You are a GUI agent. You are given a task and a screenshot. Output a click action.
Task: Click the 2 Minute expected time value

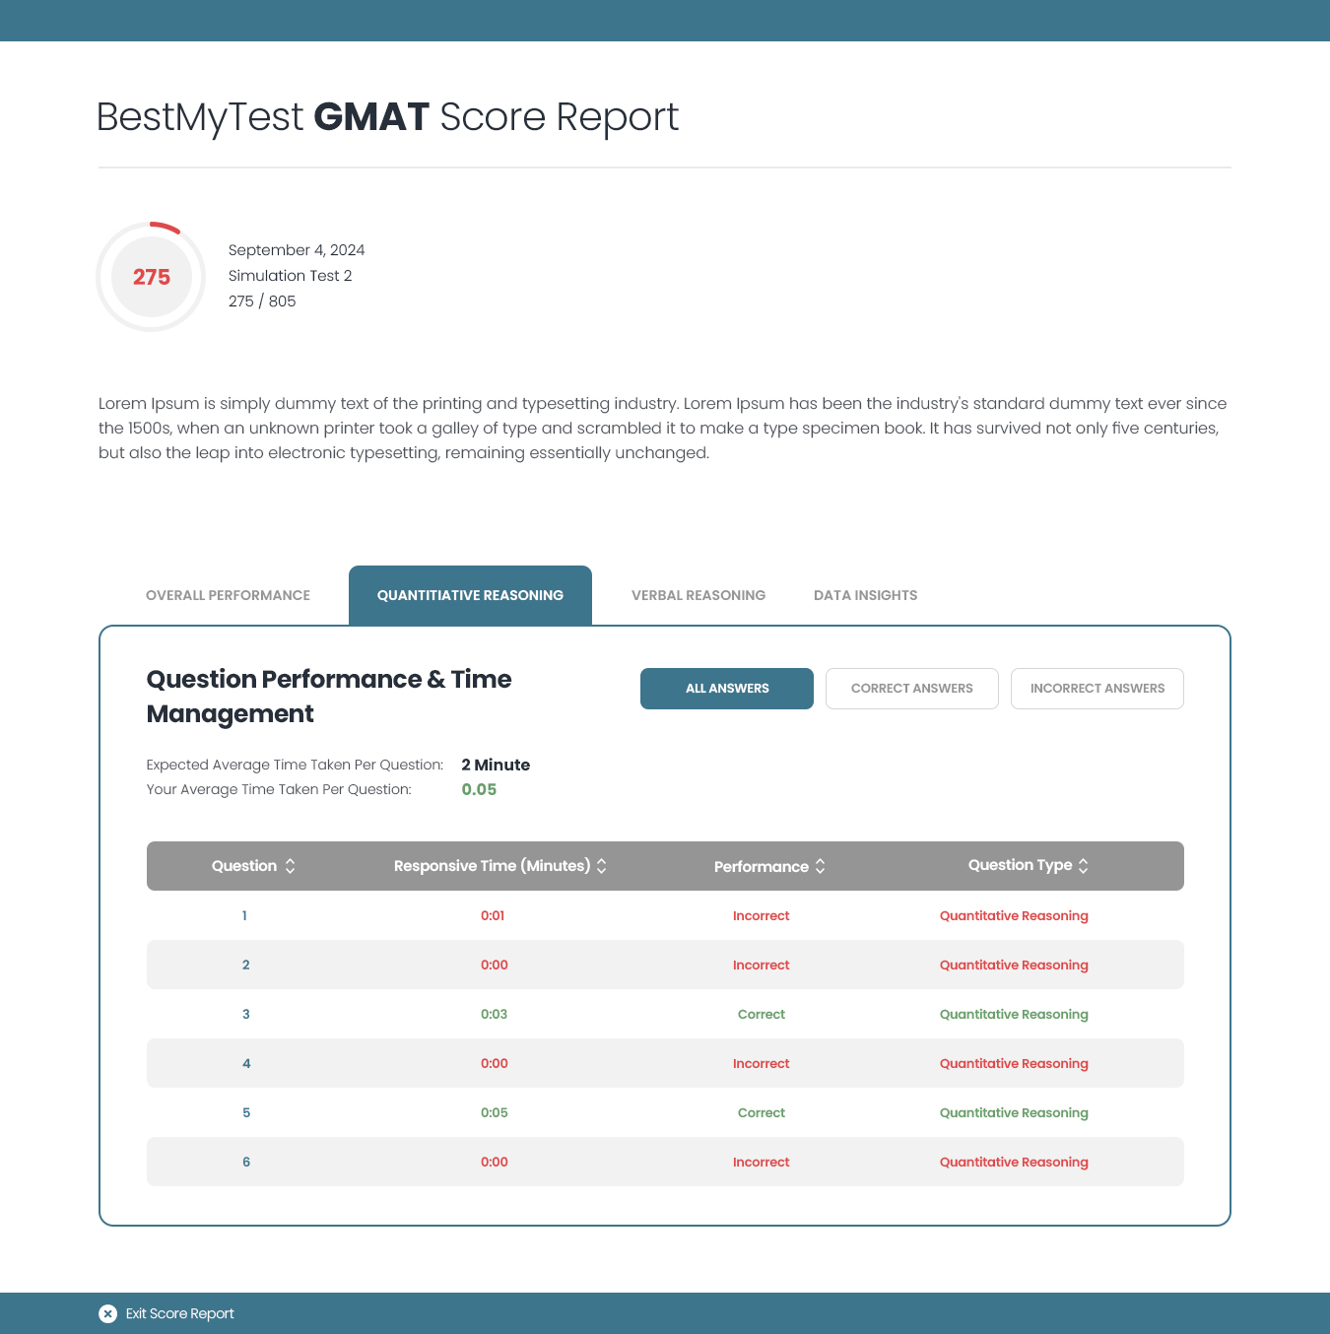coord(496,765)
